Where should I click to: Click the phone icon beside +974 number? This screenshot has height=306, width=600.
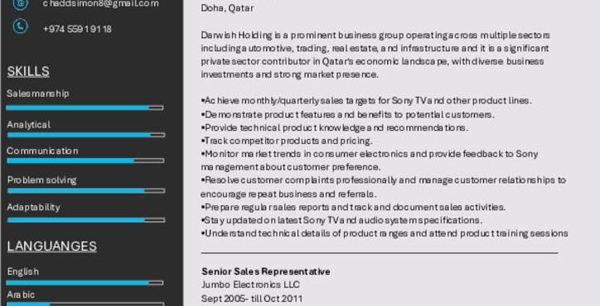pyautogui.click(x=20, y=26)
